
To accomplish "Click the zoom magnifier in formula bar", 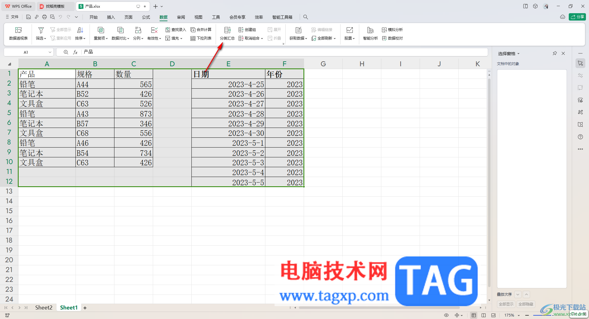I will point(66,52).
